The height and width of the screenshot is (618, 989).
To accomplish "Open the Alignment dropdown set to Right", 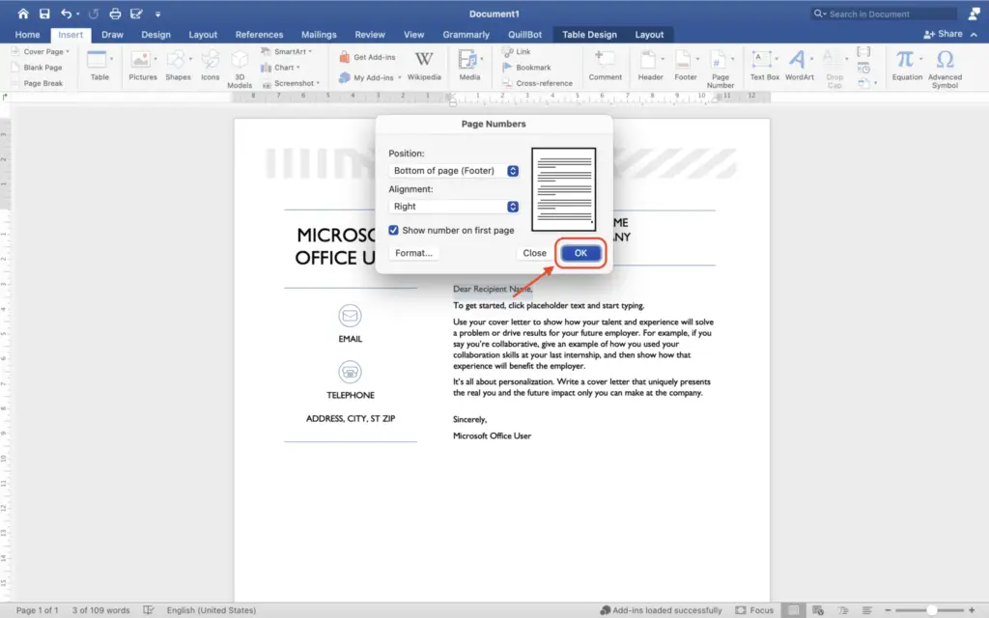I will pos(454,207).
